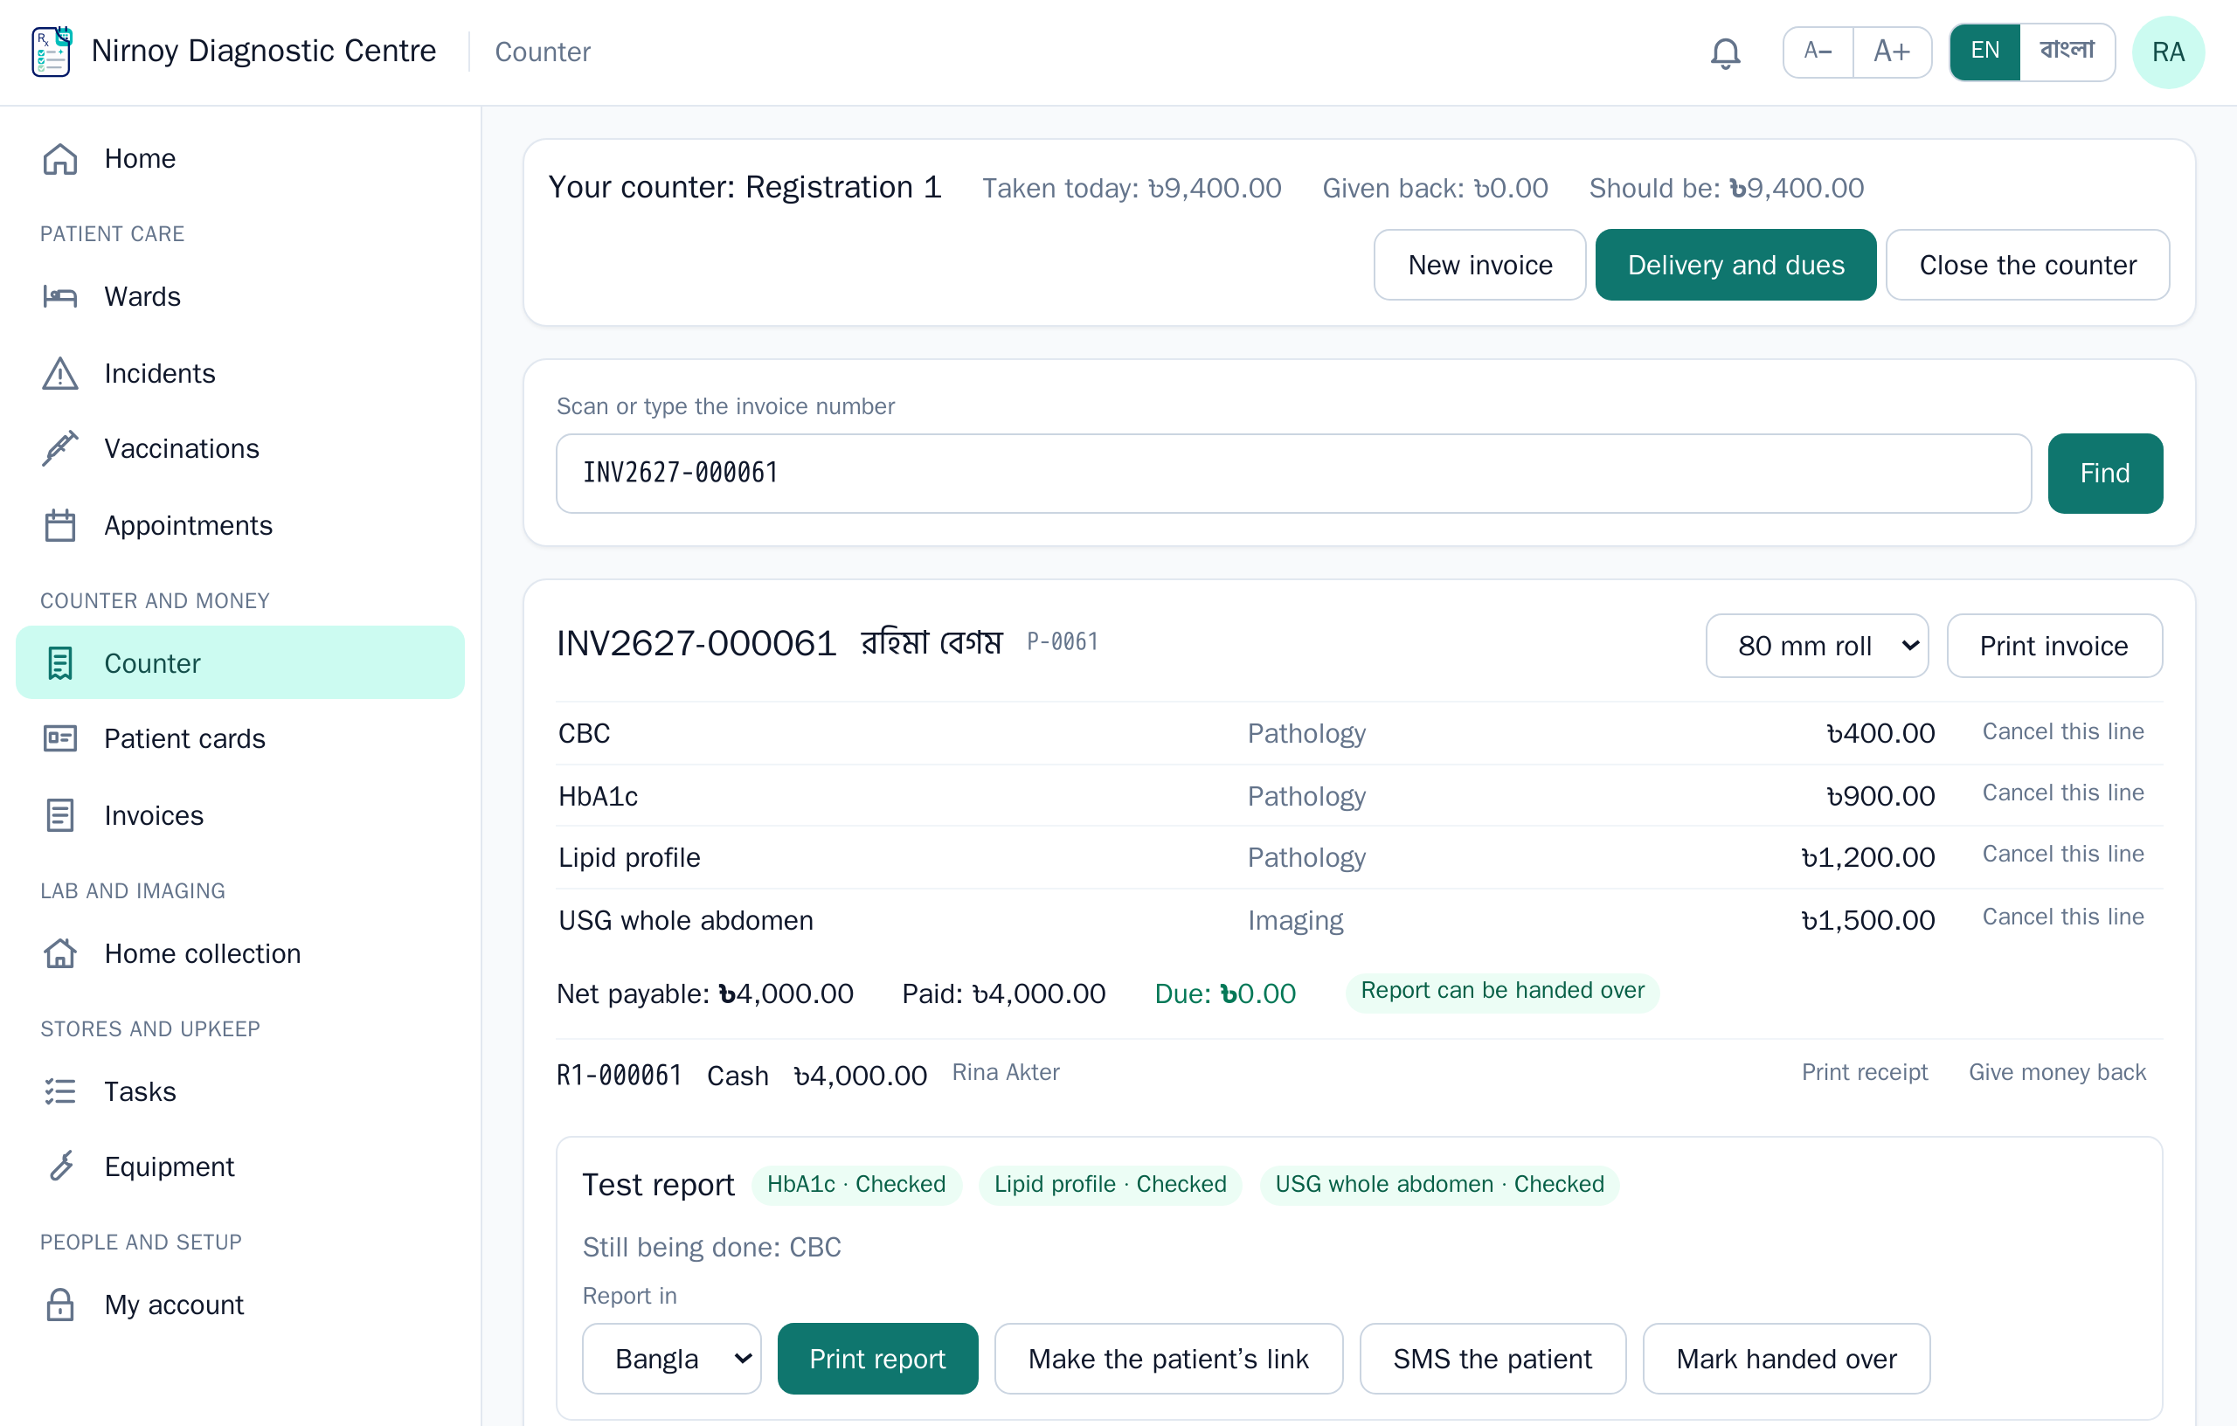2237x1426 pixels.
Task: Click the Vaccinations syringe icon
Action: pos(60,449)
